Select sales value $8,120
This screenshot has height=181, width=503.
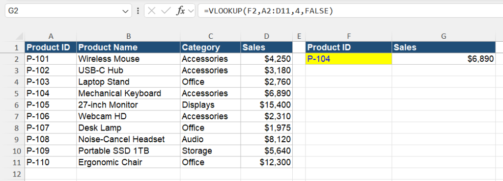267,139
